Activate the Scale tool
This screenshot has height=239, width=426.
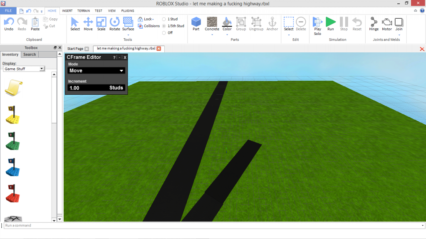coord(102,24)
